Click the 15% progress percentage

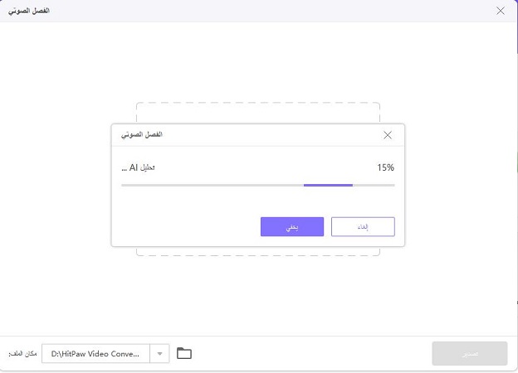click(385, 167)
